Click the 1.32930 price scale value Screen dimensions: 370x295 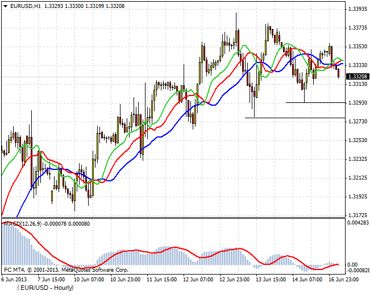coord(357,103)
